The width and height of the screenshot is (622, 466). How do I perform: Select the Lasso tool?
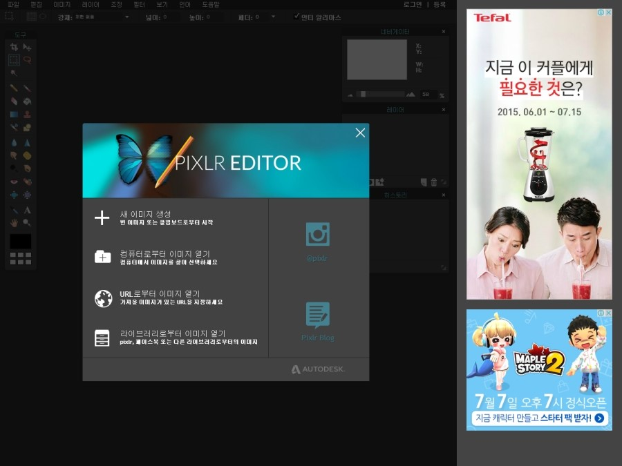click(x=27, y=60)
